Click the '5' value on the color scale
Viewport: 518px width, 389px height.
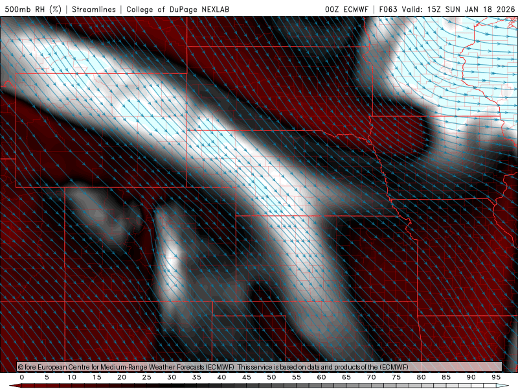47,377
